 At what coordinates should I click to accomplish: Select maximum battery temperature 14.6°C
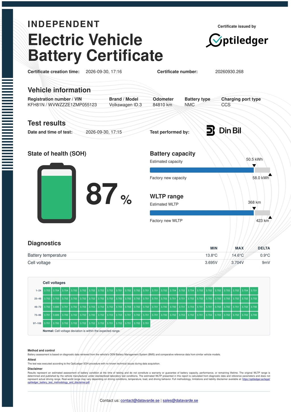click(238, 255)
